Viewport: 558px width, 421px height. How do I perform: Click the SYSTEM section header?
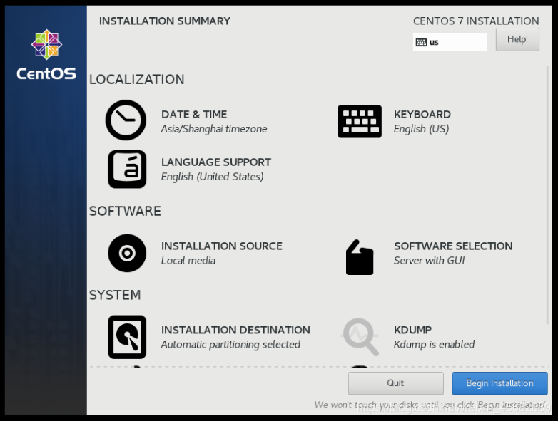click(115, 295)
